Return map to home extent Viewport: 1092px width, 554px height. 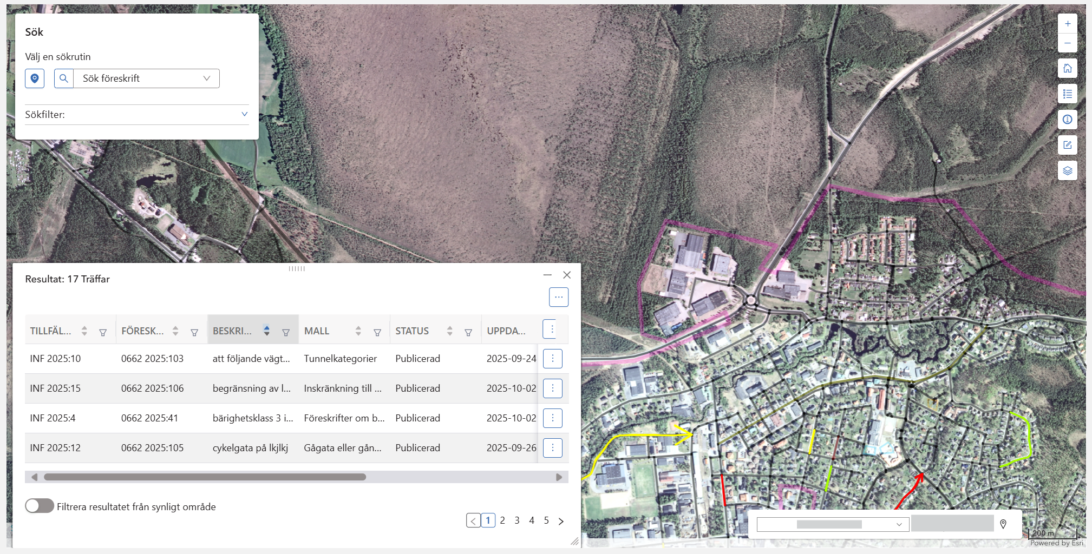[x=1067, y=69]
